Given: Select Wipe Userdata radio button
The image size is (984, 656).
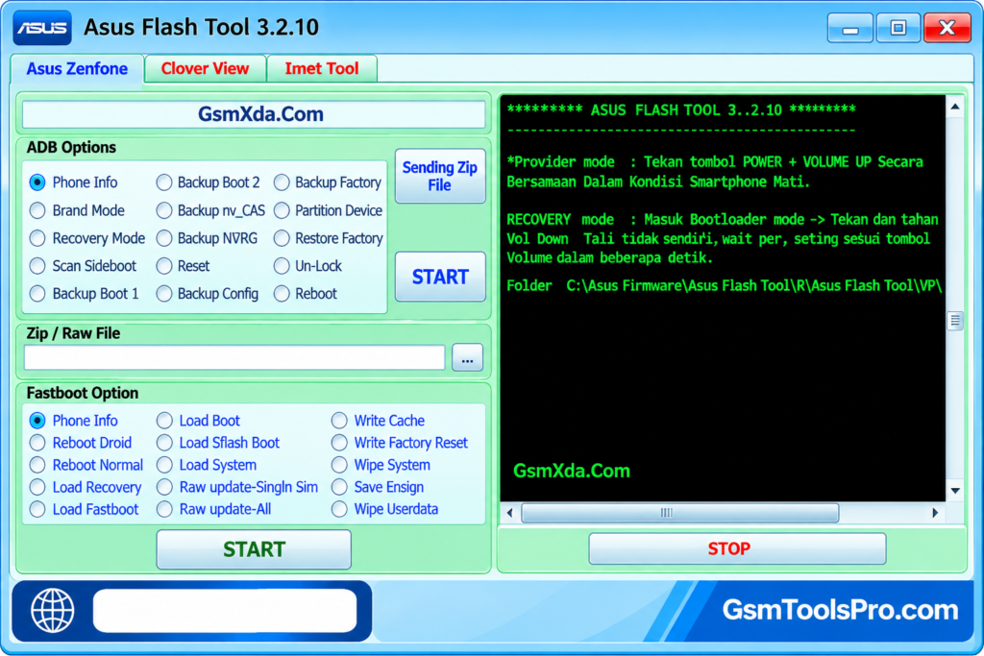Looking at the screenshot, I should tap(339, 509).
